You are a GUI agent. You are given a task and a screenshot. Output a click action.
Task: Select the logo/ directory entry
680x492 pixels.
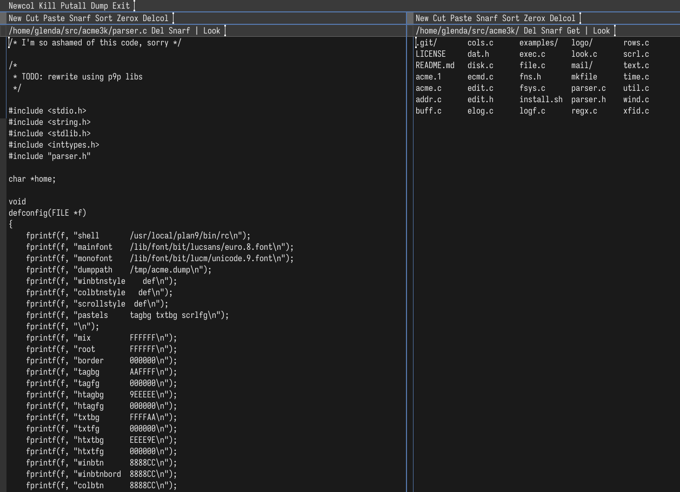[582, 43]
